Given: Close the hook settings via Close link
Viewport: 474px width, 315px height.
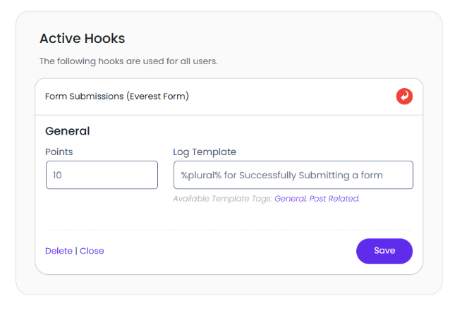Looking at the screenshot, I should point(92,251).
